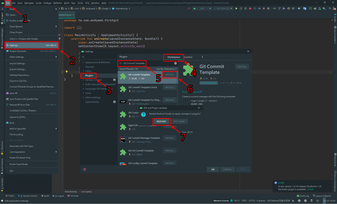Expand Appearance & Behavior settings category
The width and height of the screenshot is (337, 204).
[x=83, y=62]
